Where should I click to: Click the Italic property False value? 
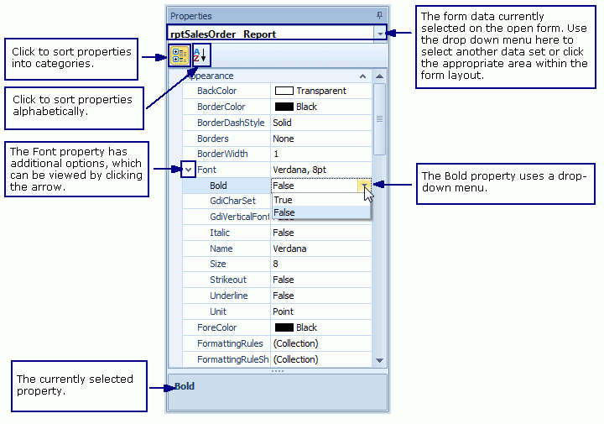click(x=284, y=233)
